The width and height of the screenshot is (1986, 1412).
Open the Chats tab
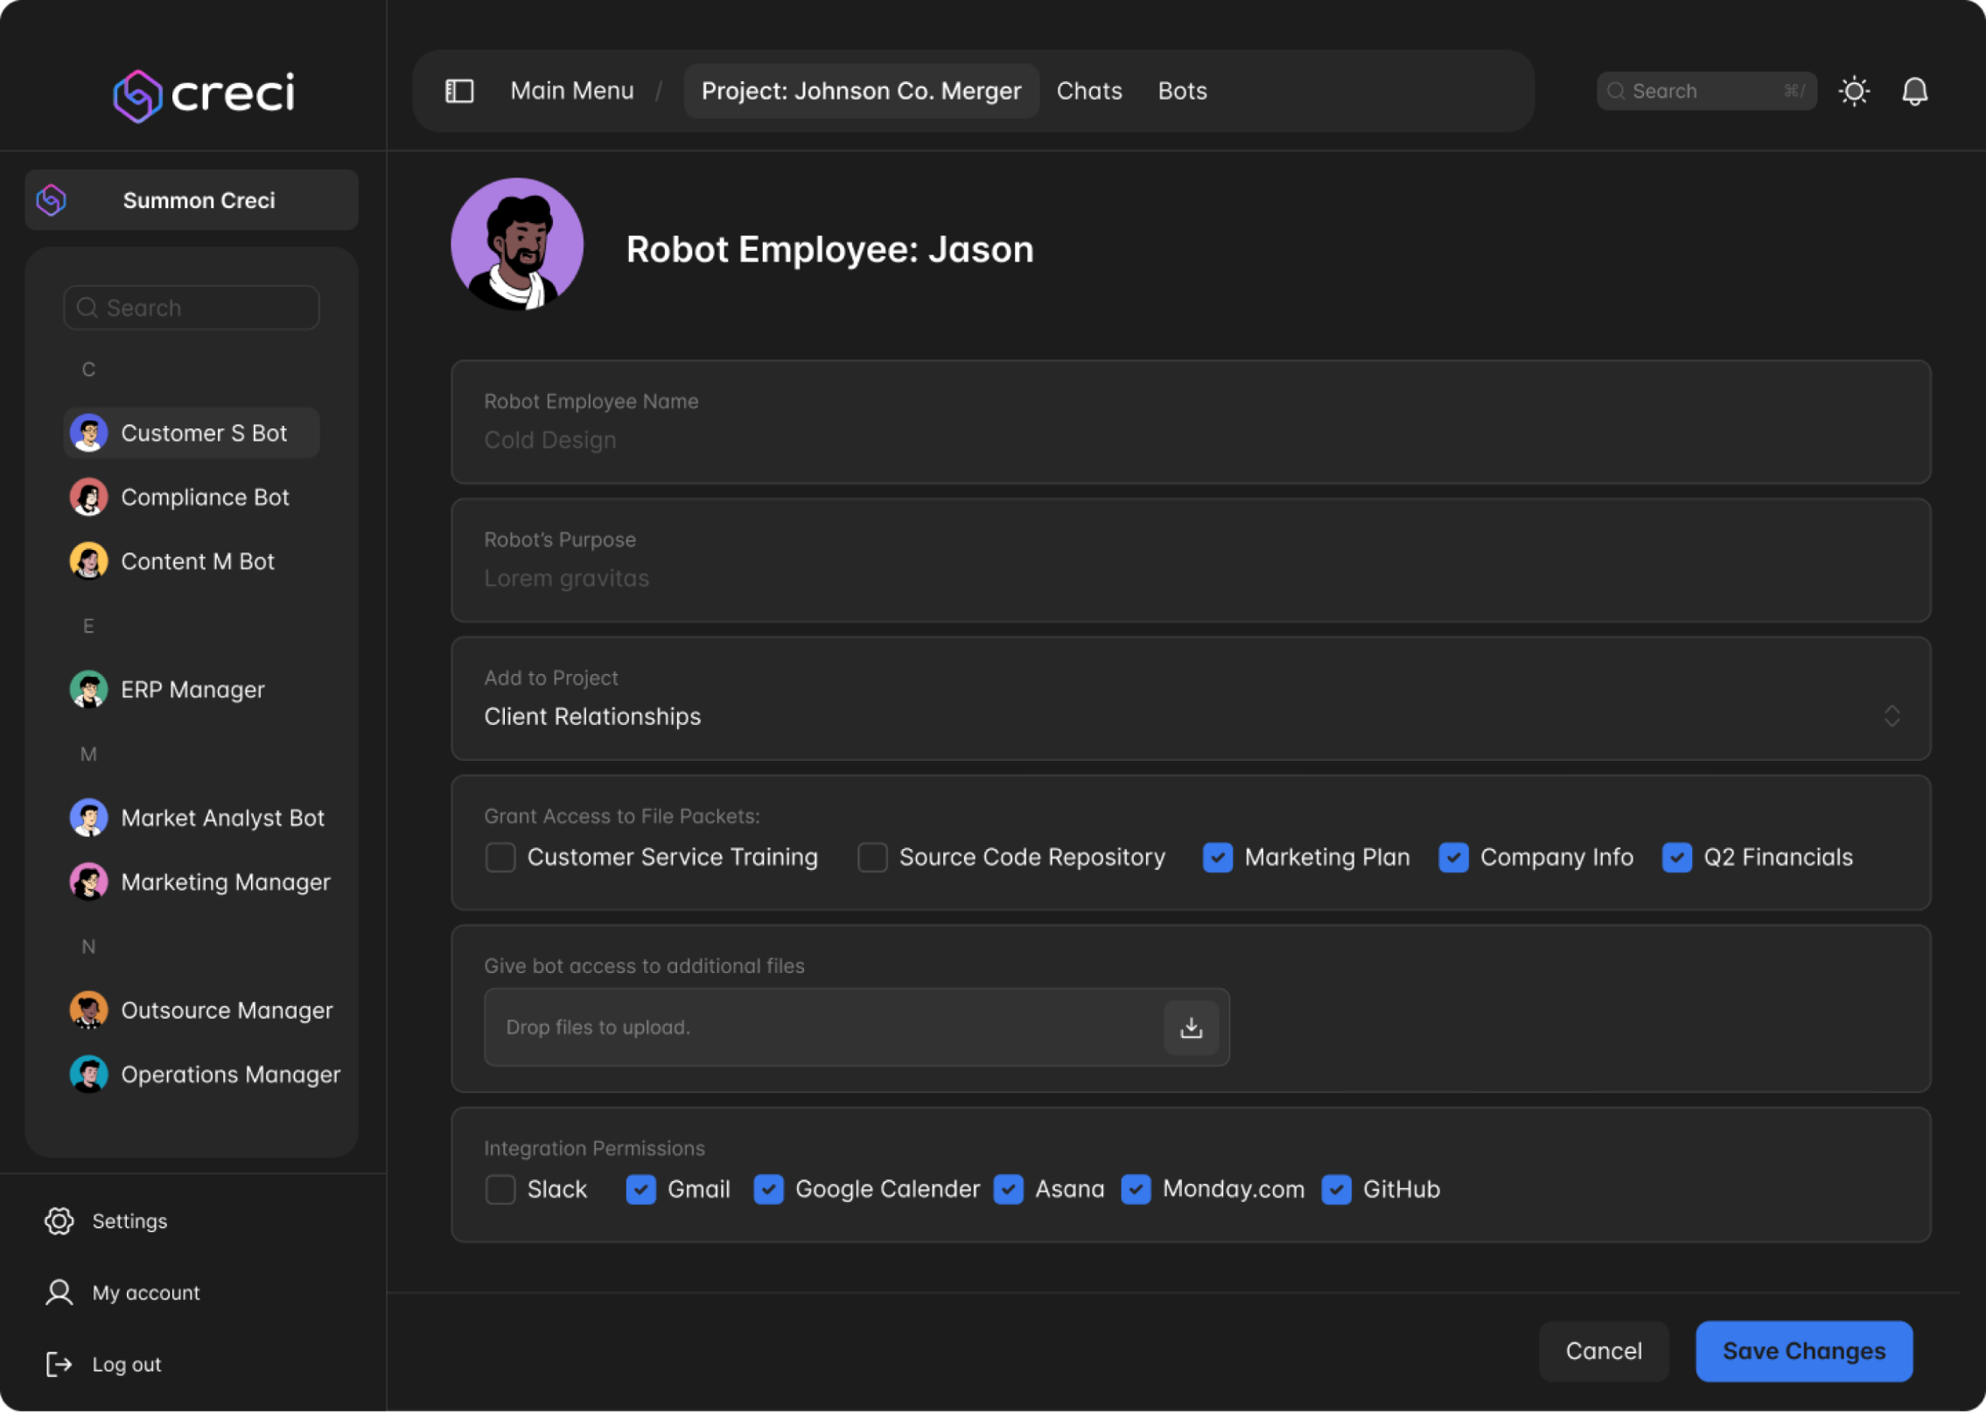tap(1088, 91)
